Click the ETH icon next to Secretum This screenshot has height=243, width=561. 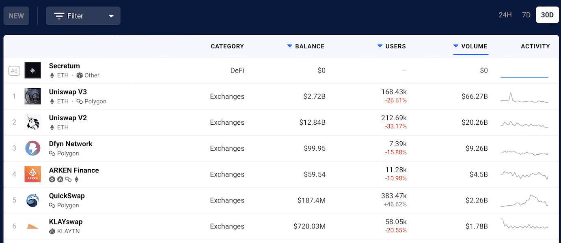pos(52,75)
